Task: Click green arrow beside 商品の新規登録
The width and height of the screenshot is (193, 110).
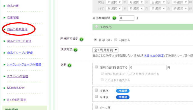Action: click(x=4, y=29)
